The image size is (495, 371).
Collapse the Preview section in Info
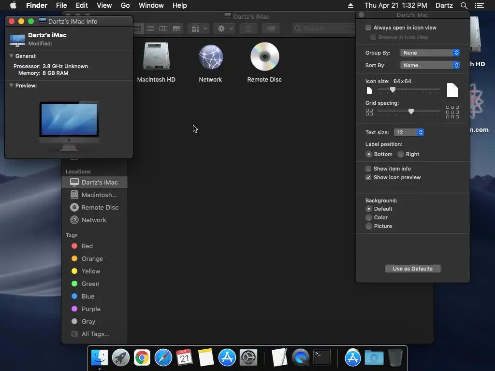11,86
